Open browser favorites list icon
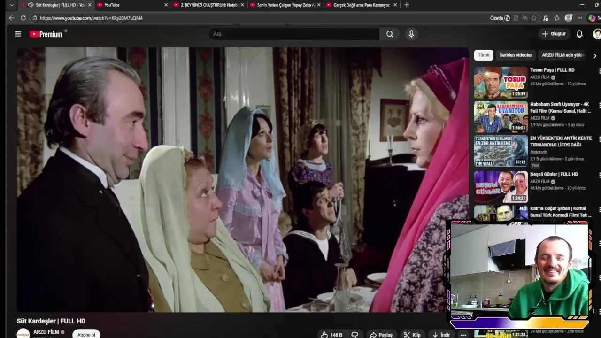The width and height of the screenshot is (601, 338). click(x=557, y=18)
